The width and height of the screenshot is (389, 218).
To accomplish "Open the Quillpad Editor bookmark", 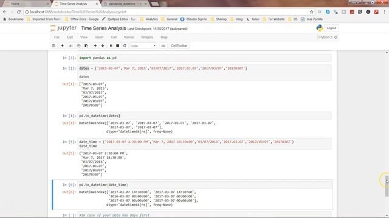I will [119, 19].
